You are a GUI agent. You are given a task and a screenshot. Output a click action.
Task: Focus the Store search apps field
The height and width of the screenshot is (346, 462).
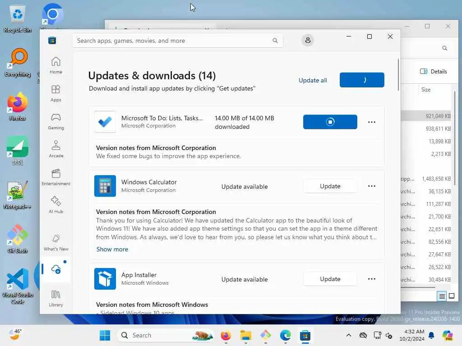[178, 41]
